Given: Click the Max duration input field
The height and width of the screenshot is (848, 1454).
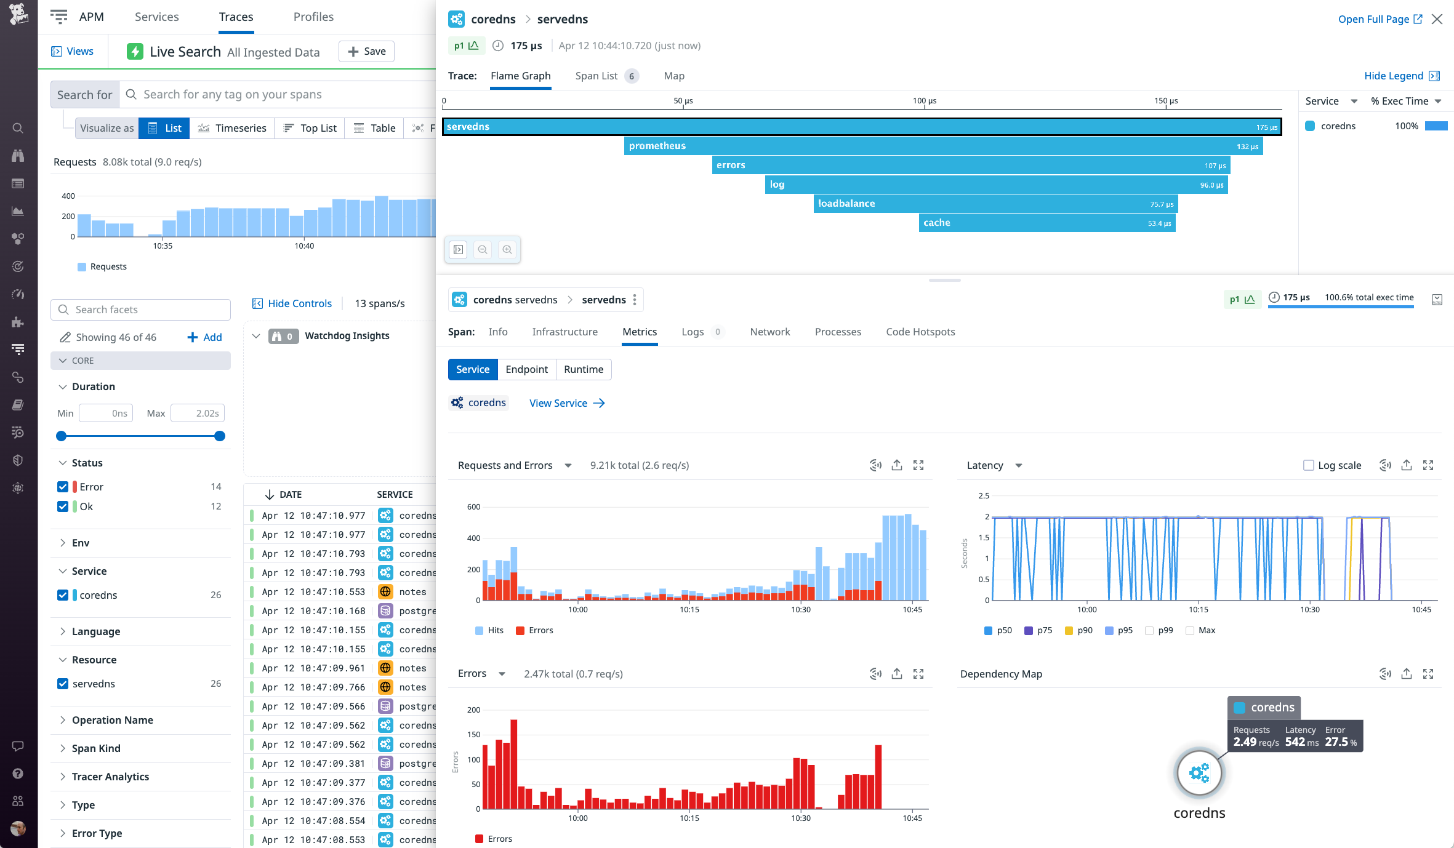Looking at the screenshot, I should (197, 413).
